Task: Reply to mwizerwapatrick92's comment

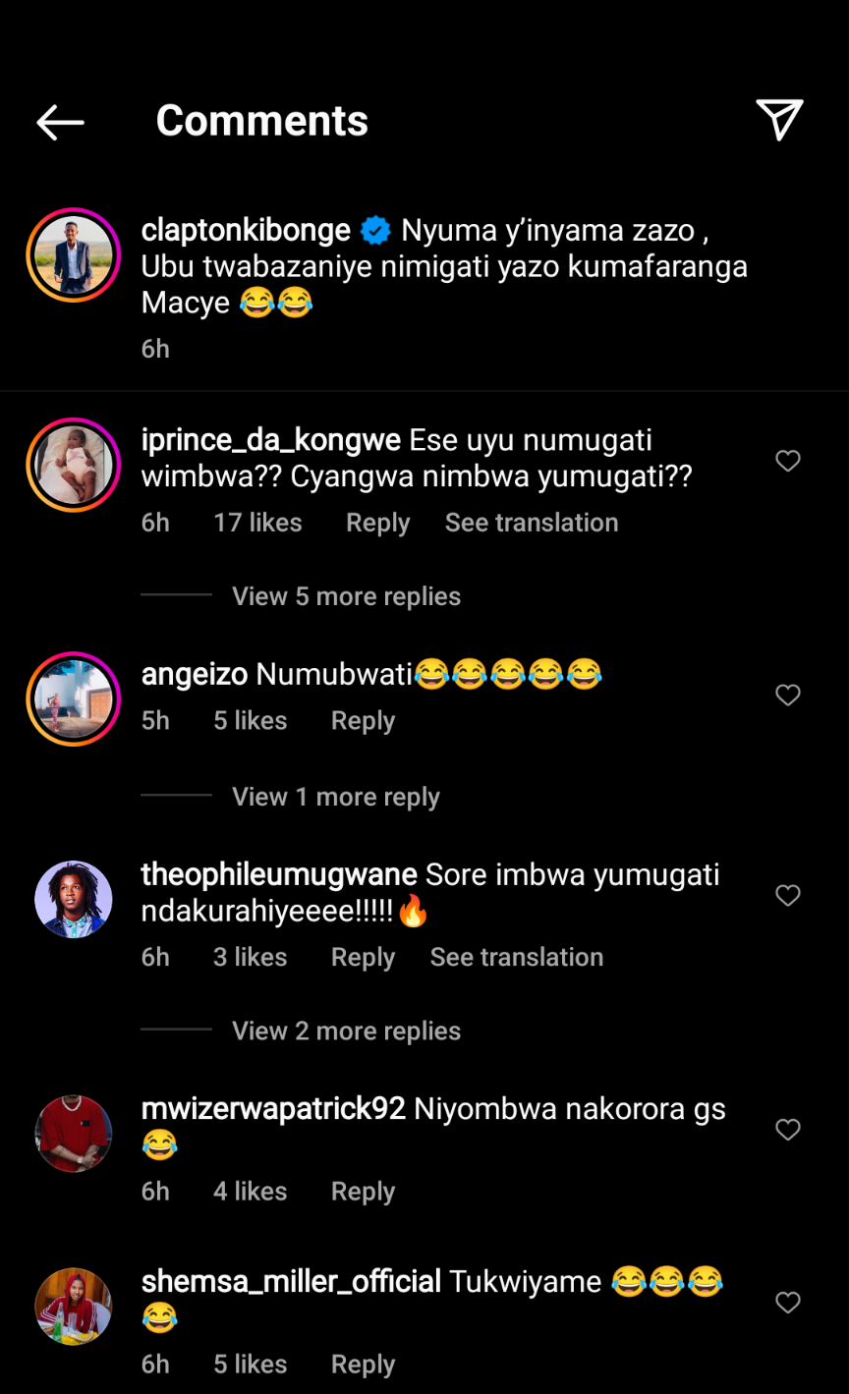Action: pos(363,1192)
